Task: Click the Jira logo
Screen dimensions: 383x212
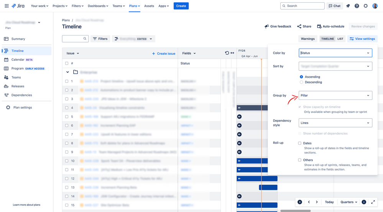Action: [x=18, y=6]
